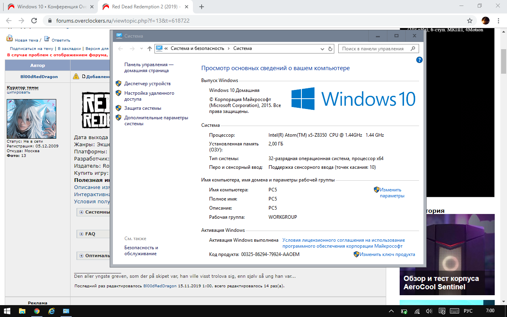This screenshot has height=317, width=507.
Task: Check the battery icon in the tray
Action: 404,311
